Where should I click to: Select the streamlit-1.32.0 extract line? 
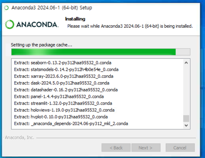(63, 103)
